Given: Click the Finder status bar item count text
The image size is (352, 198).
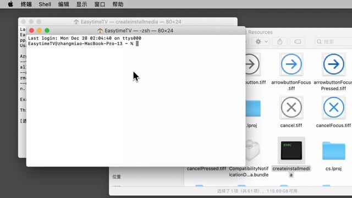Looking at the screenshot, I should pyautogui.click(x=257, y=191).
